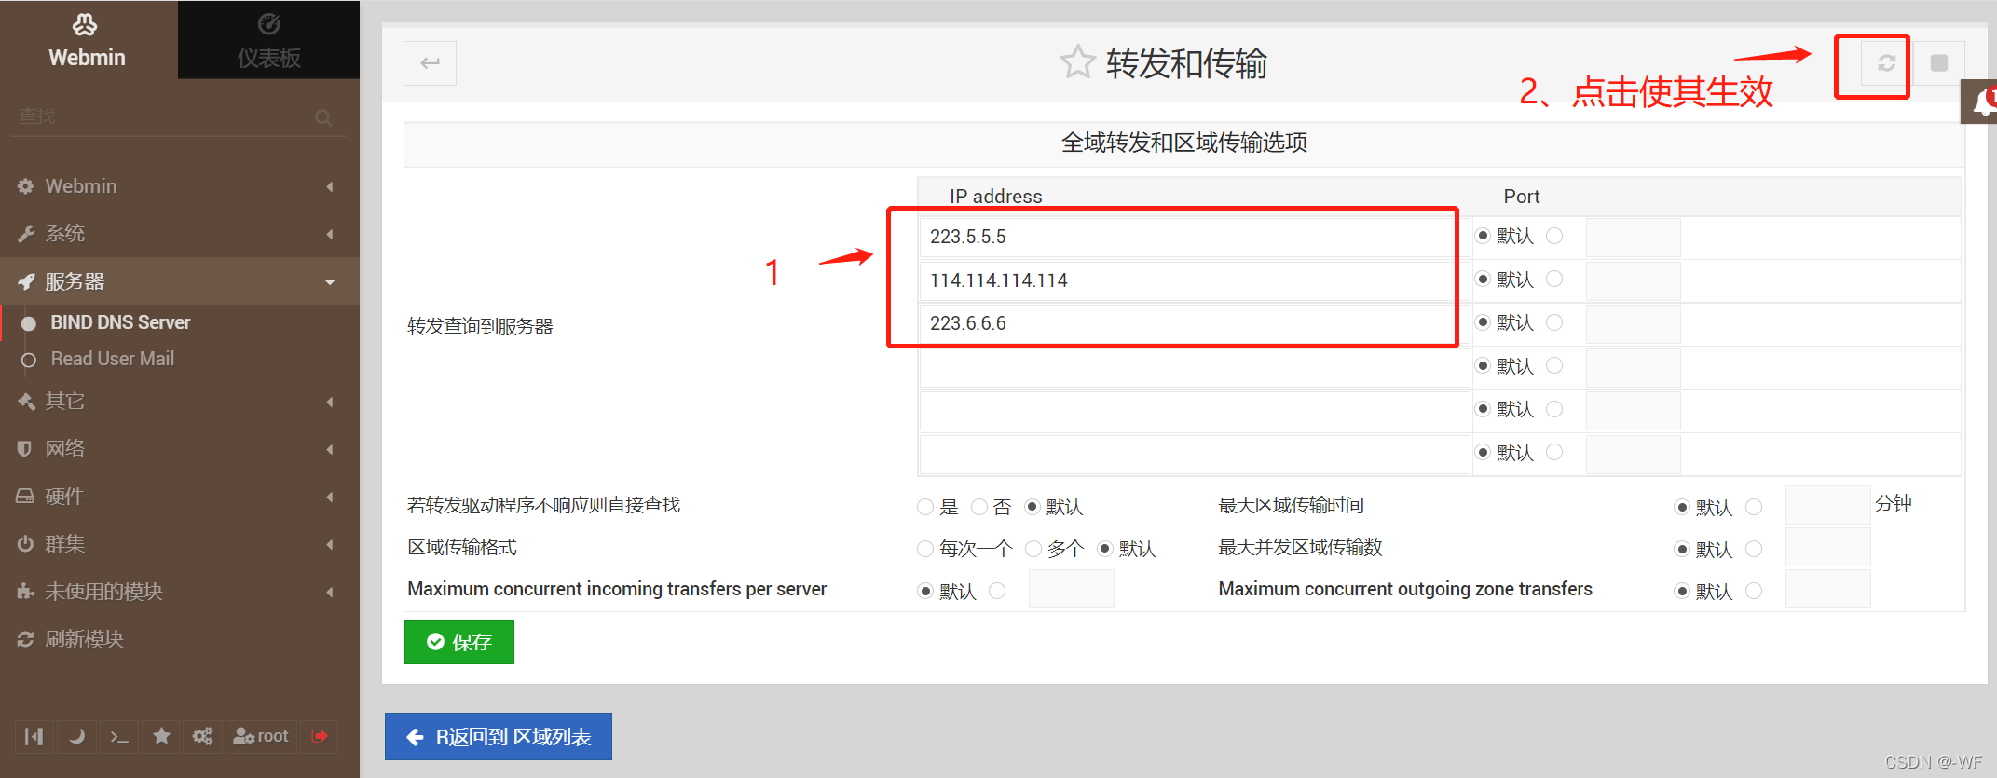Viewport: 1997px width, 778px height.
Task: Select 默认 for maximum outgoing zone transfers
Action: pyautogui.click(x=1682, y=591)
